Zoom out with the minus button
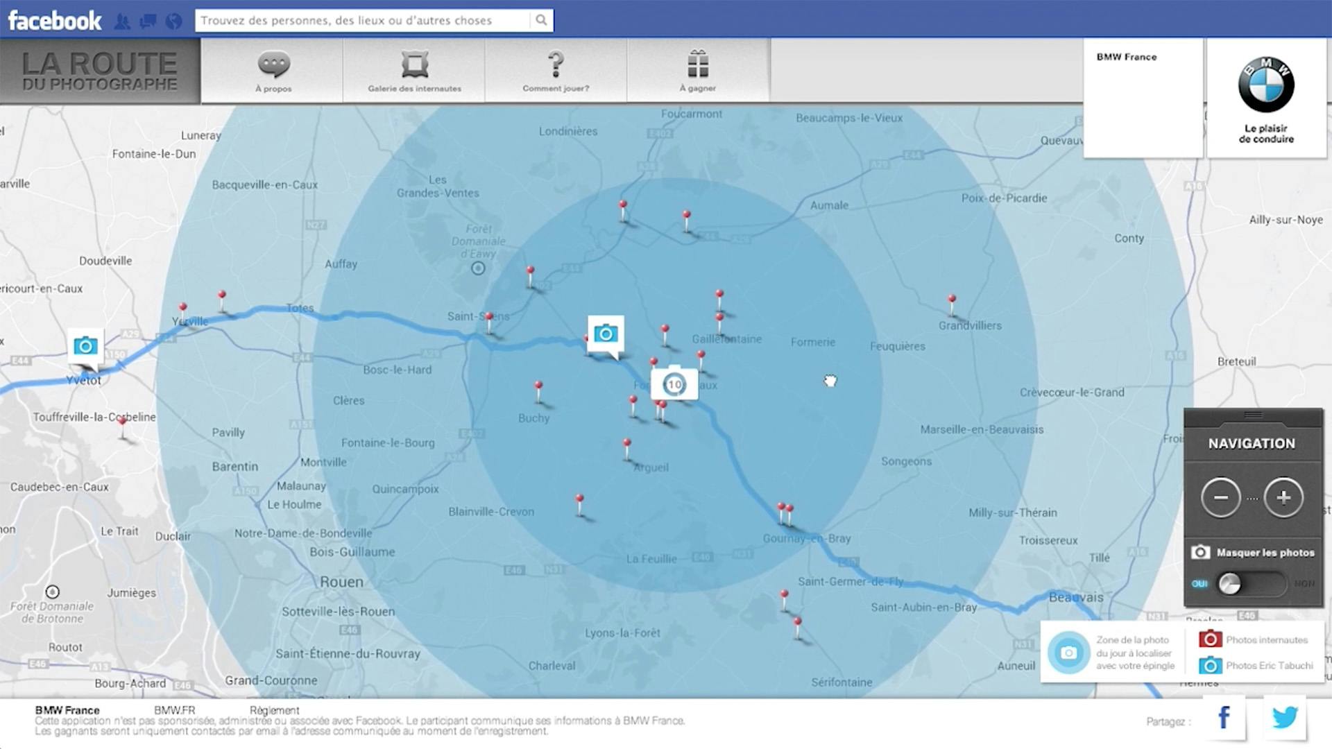The image size is (1332, 749). pyautogui.click(x=1220, y=497)
